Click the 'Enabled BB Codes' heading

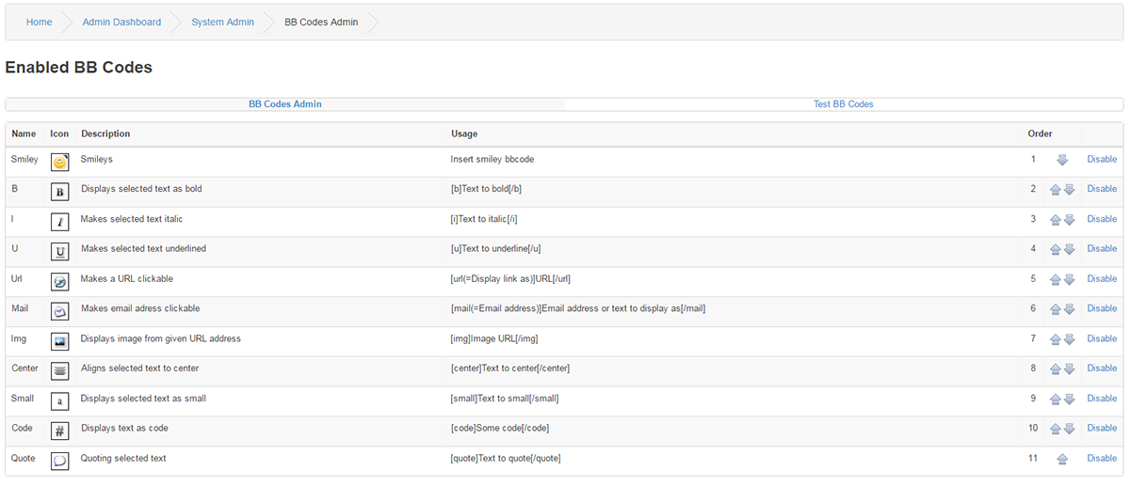78,68
